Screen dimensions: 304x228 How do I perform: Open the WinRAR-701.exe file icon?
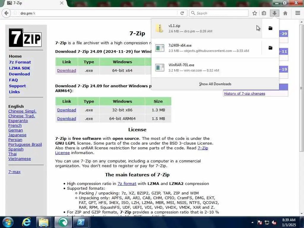point(160,68)
